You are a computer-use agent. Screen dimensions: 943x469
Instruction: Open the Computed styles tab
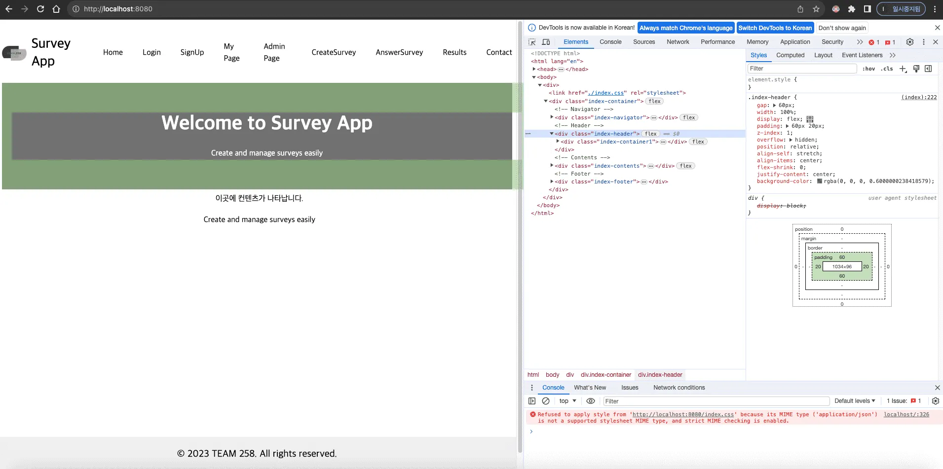point(790,55)
